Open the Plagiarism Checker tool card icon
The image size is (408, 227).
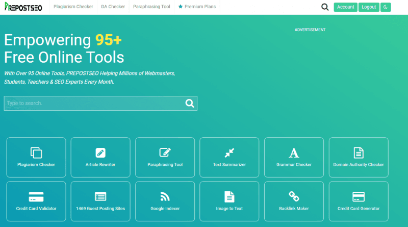click(x=36, y=153)
